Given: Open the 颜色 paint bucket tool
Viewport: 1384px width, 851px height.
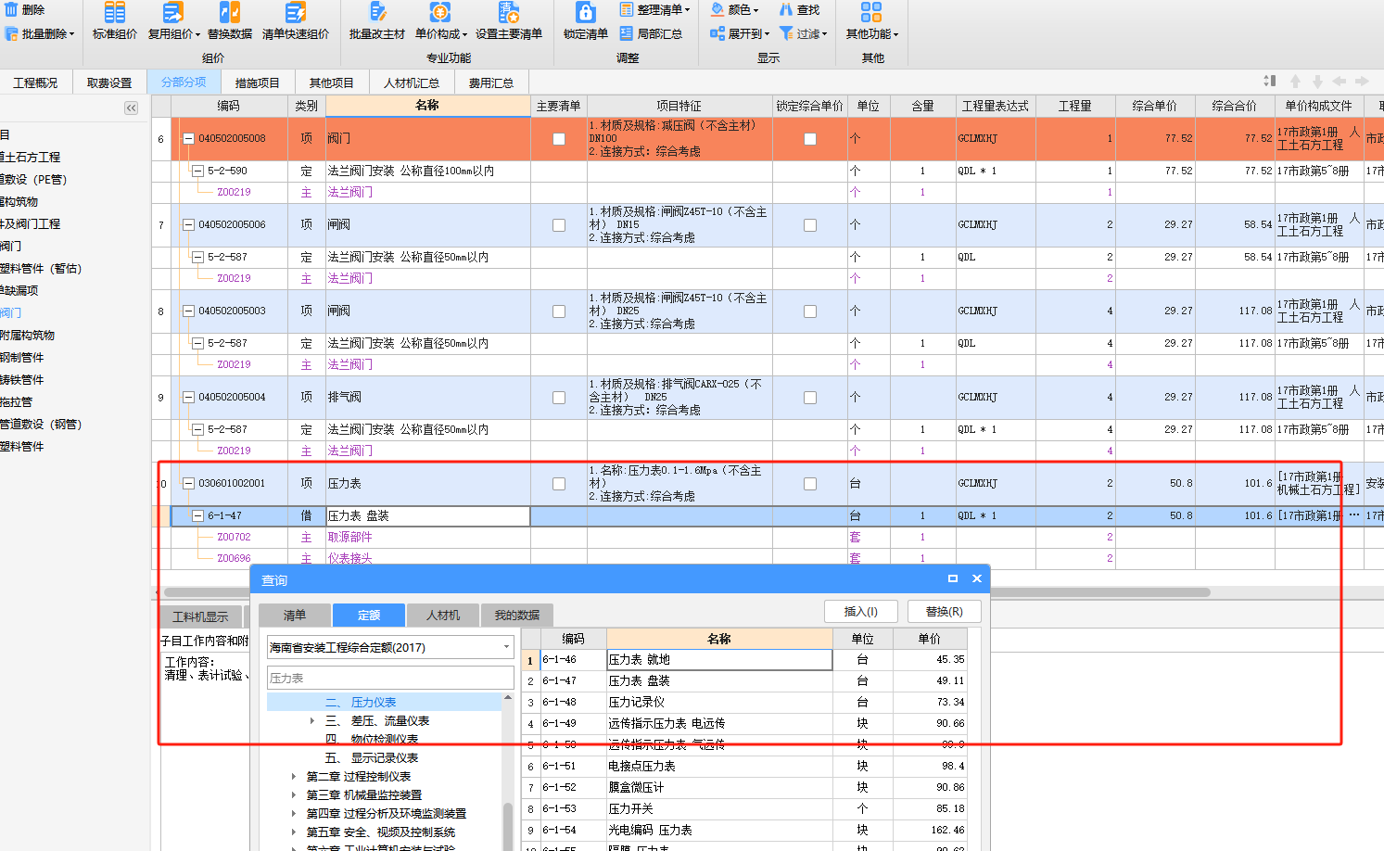Looking at the screenshot, I should click(x=717, y=9).
